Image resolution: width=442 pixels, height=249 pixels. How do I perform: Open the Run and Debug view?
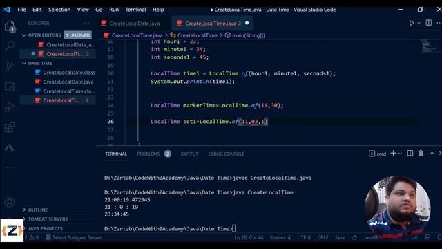(x=10, y=107)
